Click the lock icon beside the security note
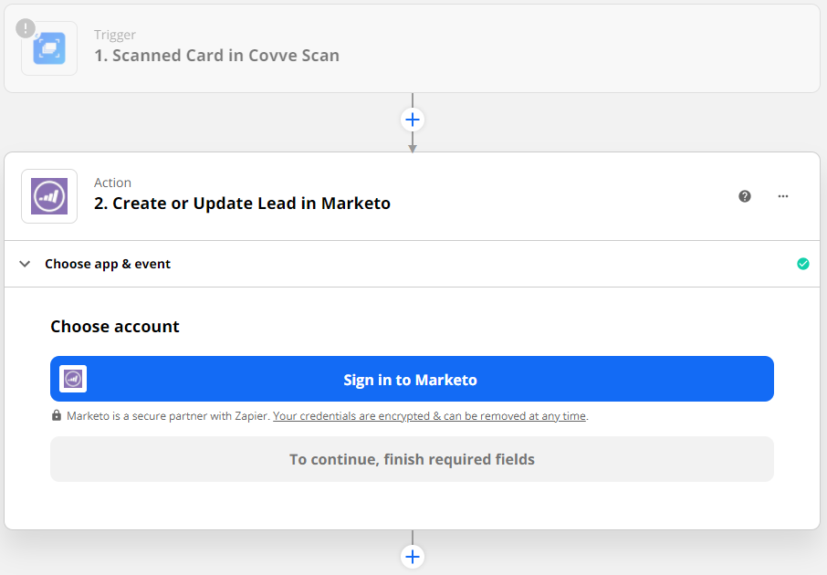The image size is (827, 575). tap(57, 416)
